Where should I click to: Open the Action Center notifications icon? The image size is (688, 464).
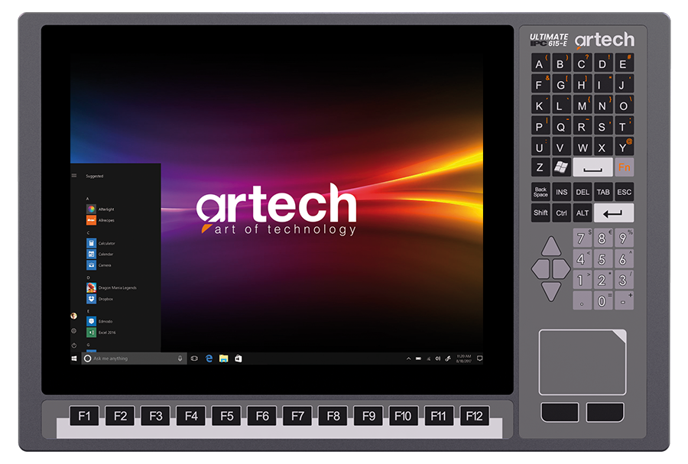pyautogui.click(x=479, y=358)
